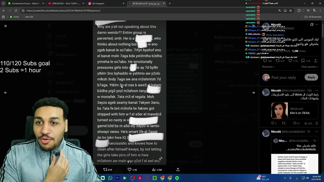
Task: Open the more options menu on the main post
Action: [x=317, y=25]
